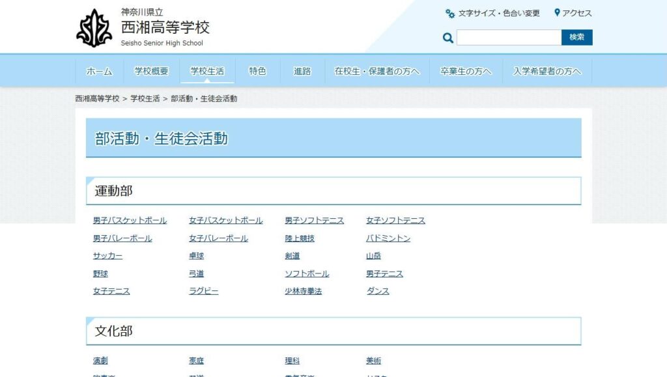The image size is (667, 377).
Task: Open 男子テニス club link
Action: (x=384, y=273)
